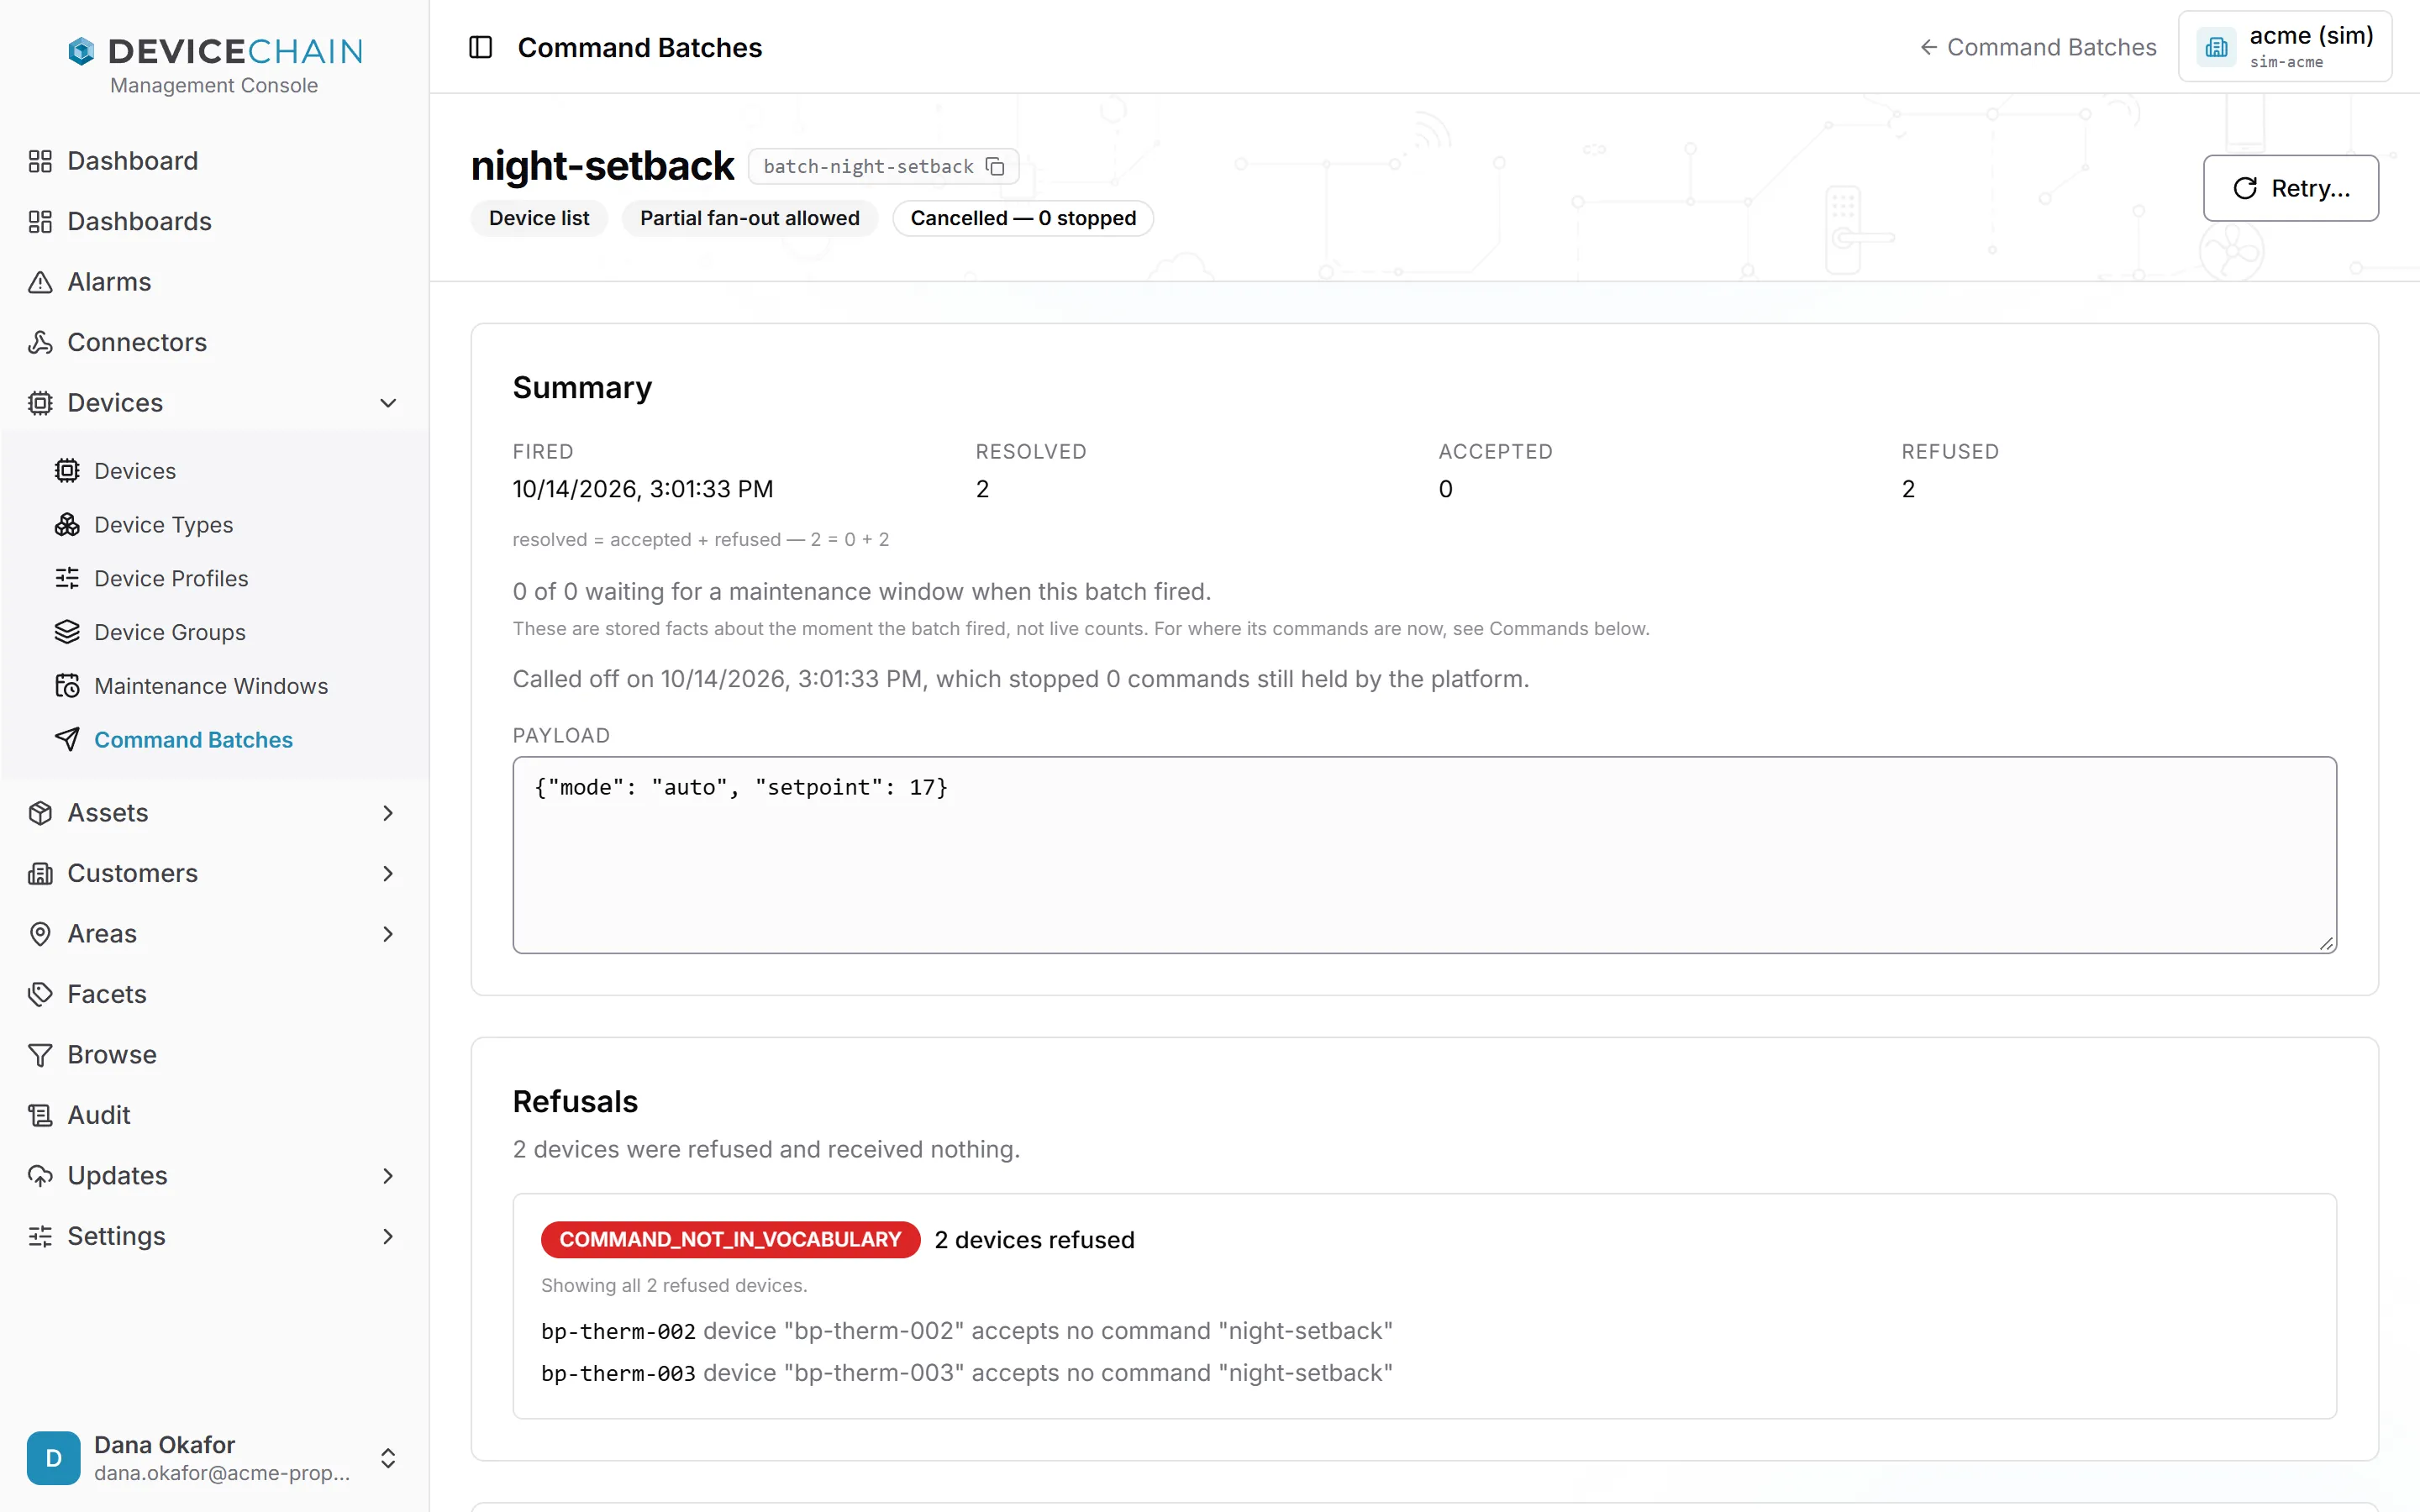Select the bp-therm-002 refused device row
The image size is (2420, 1512).
[x=966, y=1331]
